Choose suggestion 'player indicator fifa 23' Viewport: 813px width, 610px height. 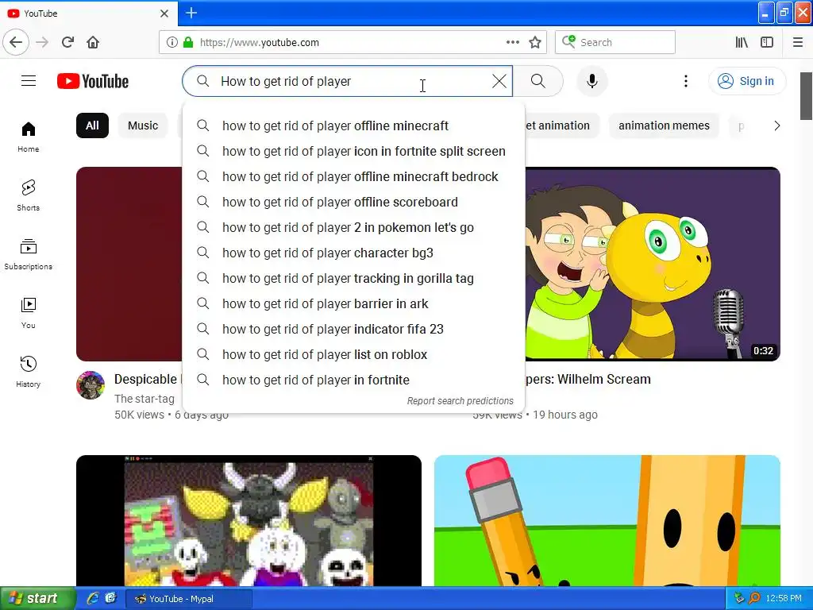pos(353,329)
